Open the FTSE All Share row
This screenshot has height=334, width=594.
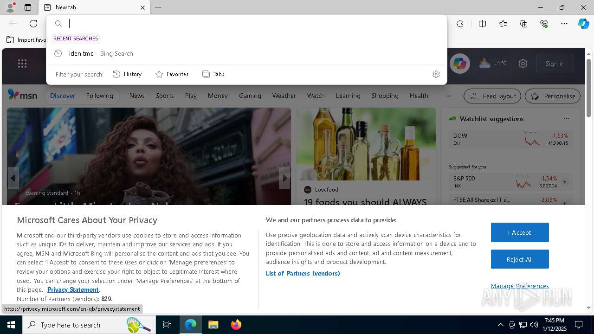510,200
